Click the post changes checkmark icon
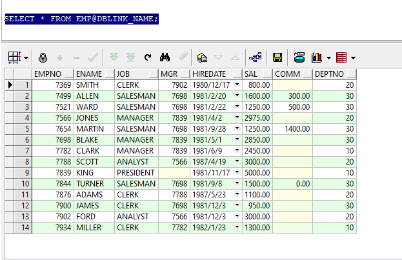 tap(92, 57)
